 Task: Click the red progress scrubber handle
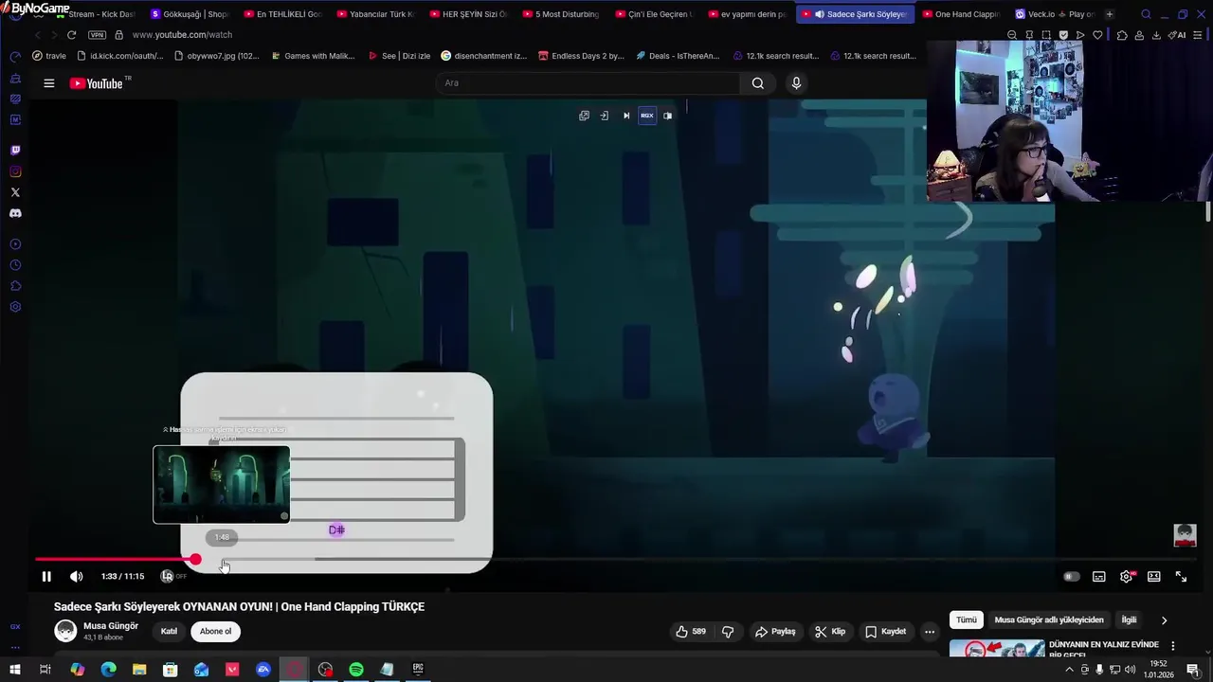coord(195,560)
